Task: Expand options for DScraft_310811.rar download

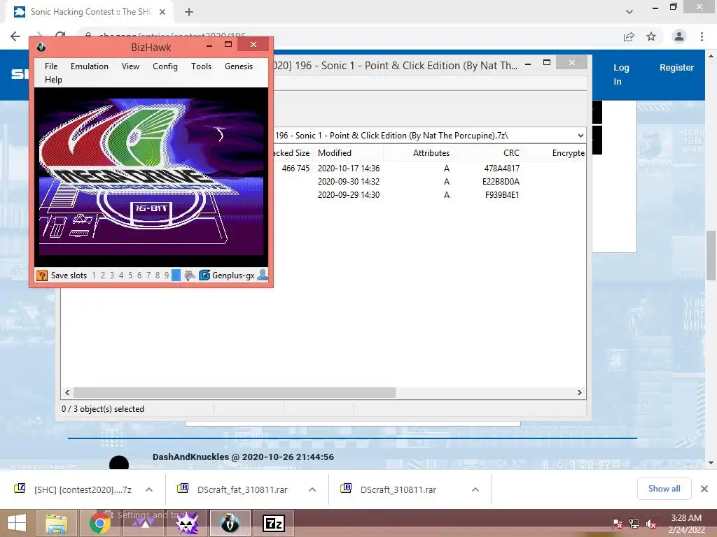Action: 475,489
